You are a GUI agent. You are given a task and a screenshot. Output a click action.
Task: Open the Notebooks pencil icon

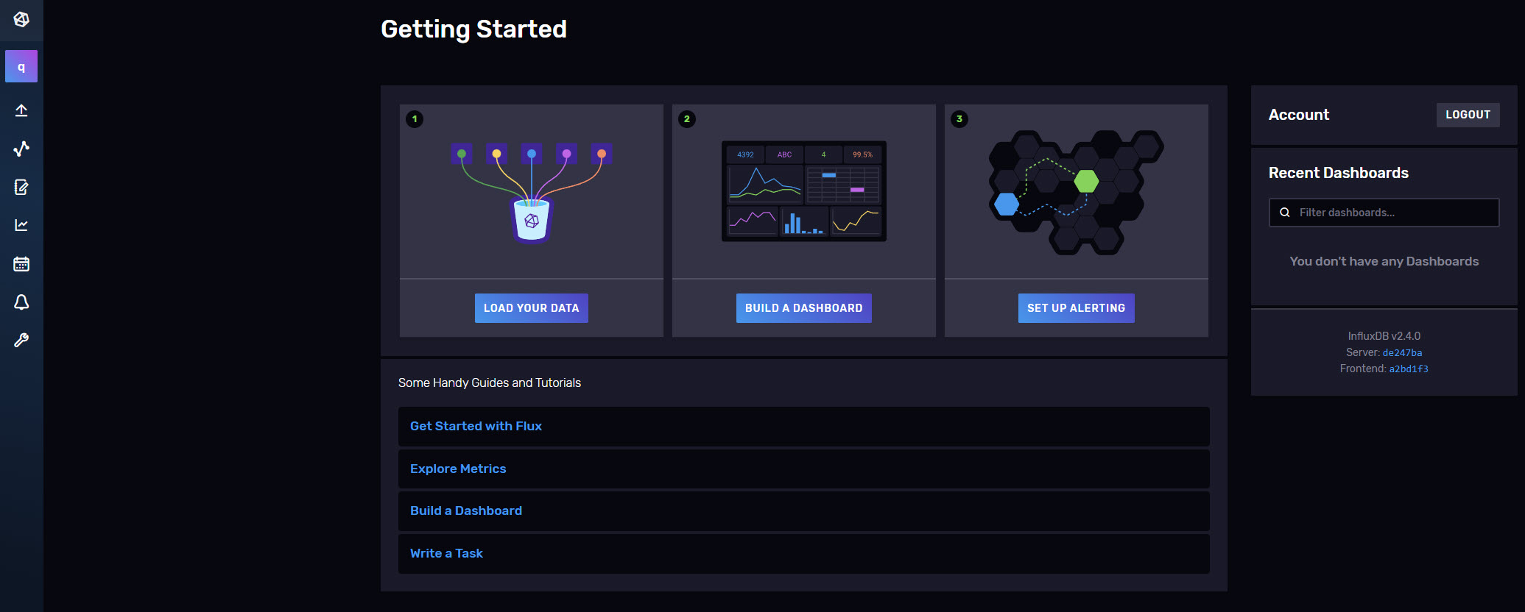21,187
